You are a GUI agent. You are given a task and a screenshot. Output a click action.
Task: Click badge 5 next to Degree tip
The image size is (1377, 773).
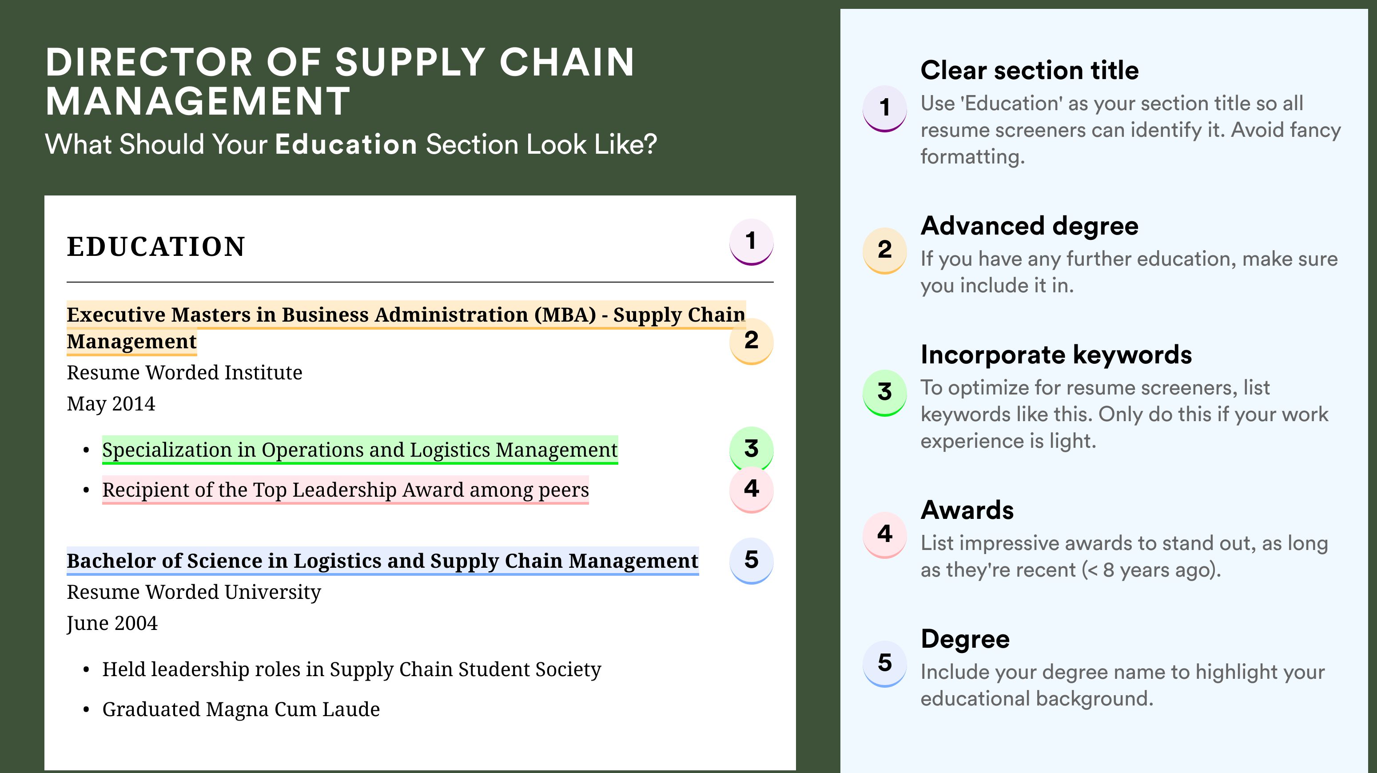pos(885,664)
